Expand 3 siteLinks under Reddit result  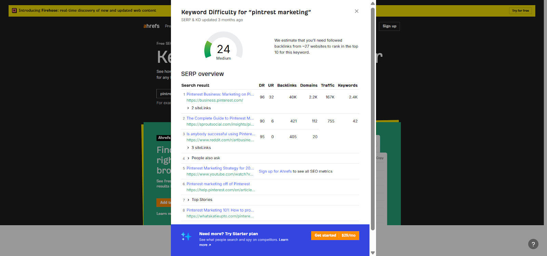(x=199, y=148)
